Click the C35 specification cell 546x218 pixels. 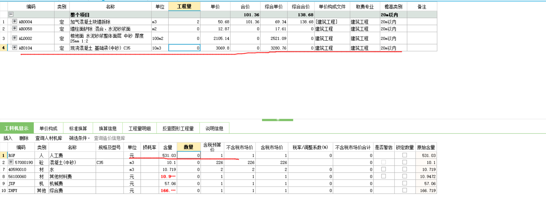tap(110, 162)
